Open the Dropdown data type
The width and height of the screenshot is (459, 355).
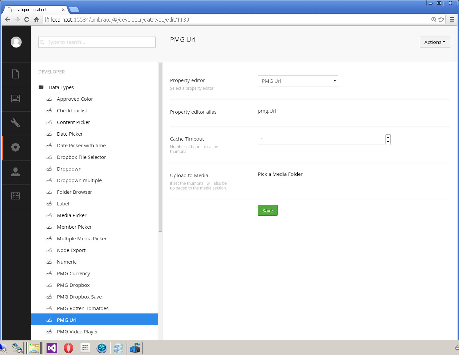69,169
